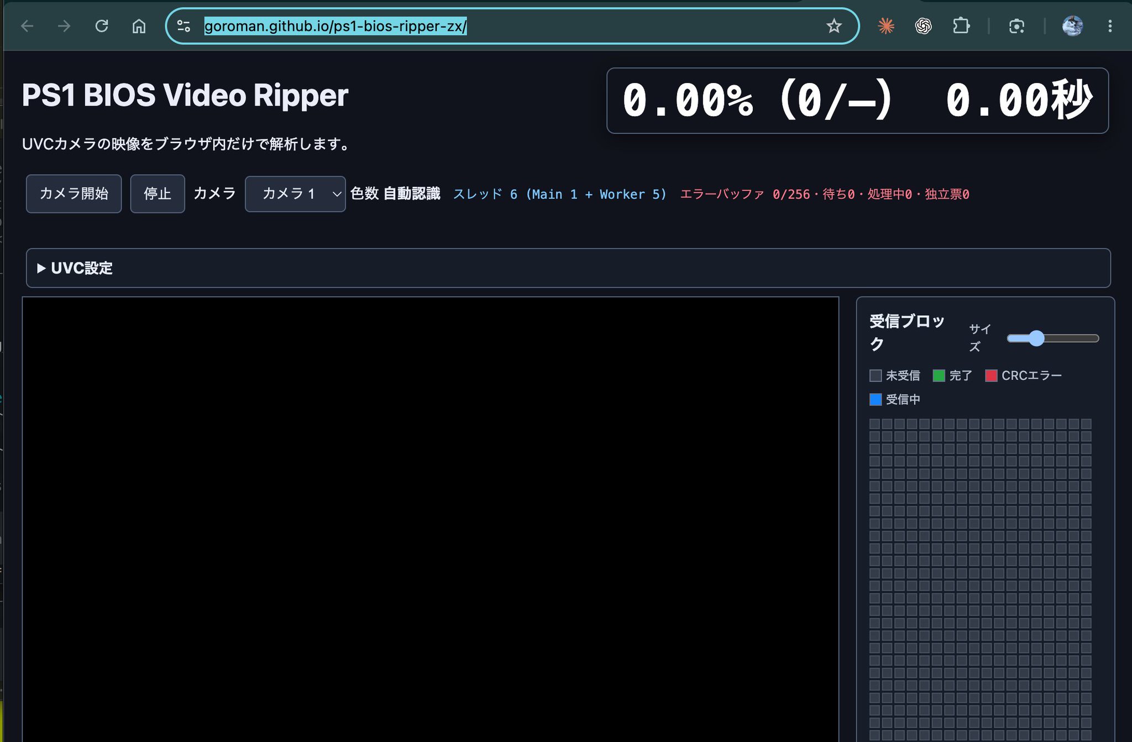Select the URL goroman.github.io/ps1-bios-ripper-zx/
1132x742 pixels.
click(336, 26)
